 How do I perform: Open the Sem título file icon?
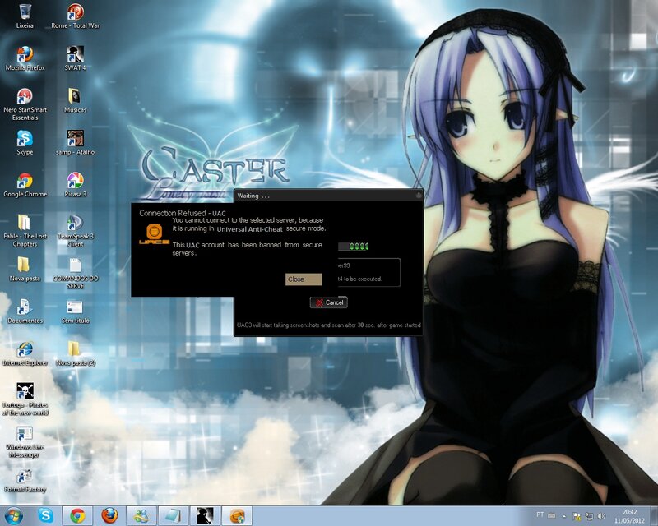pos(75,311)
